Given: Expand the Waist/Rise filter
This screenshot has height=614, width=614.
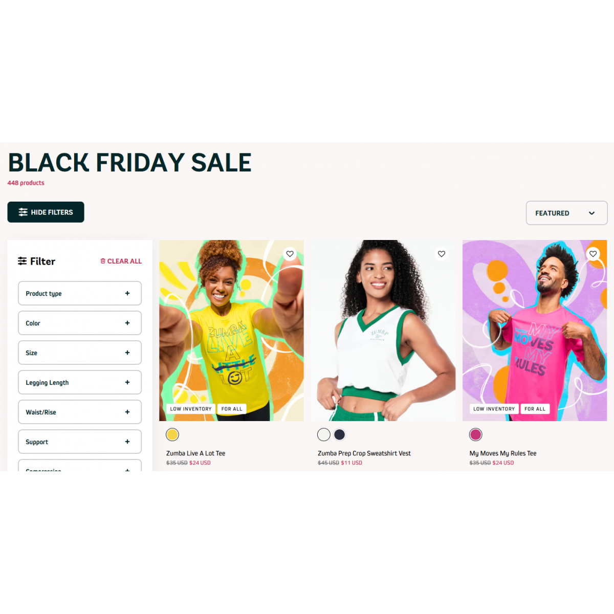Looking at the screenshot, I should [80, 412].
